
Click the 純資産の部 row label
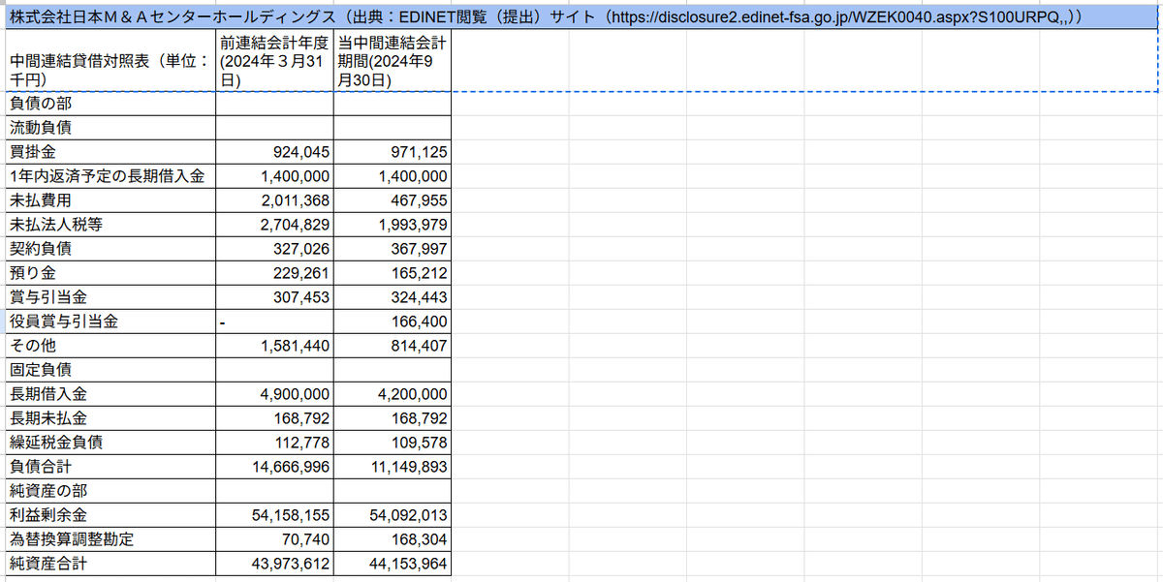click(x=110, y=491)
